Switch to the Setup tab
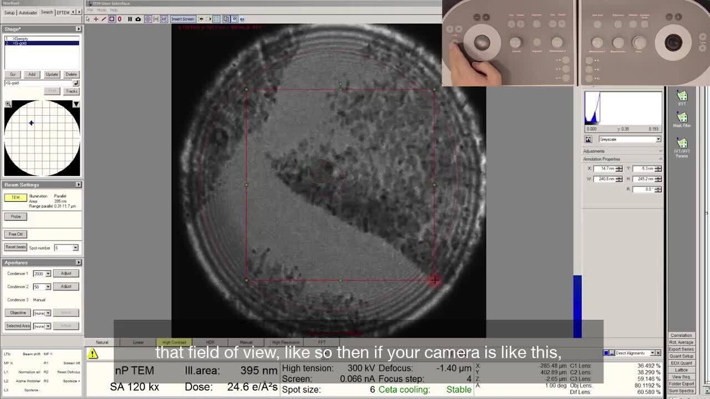 point(9,12)
